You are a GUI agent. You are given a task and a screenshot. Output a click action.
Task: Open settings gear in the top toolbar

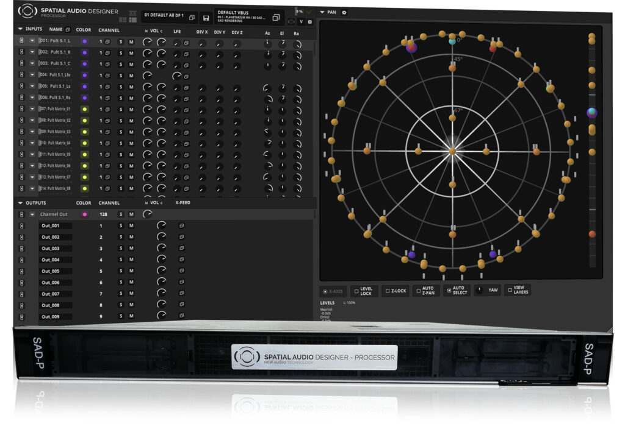coord(309,22)
